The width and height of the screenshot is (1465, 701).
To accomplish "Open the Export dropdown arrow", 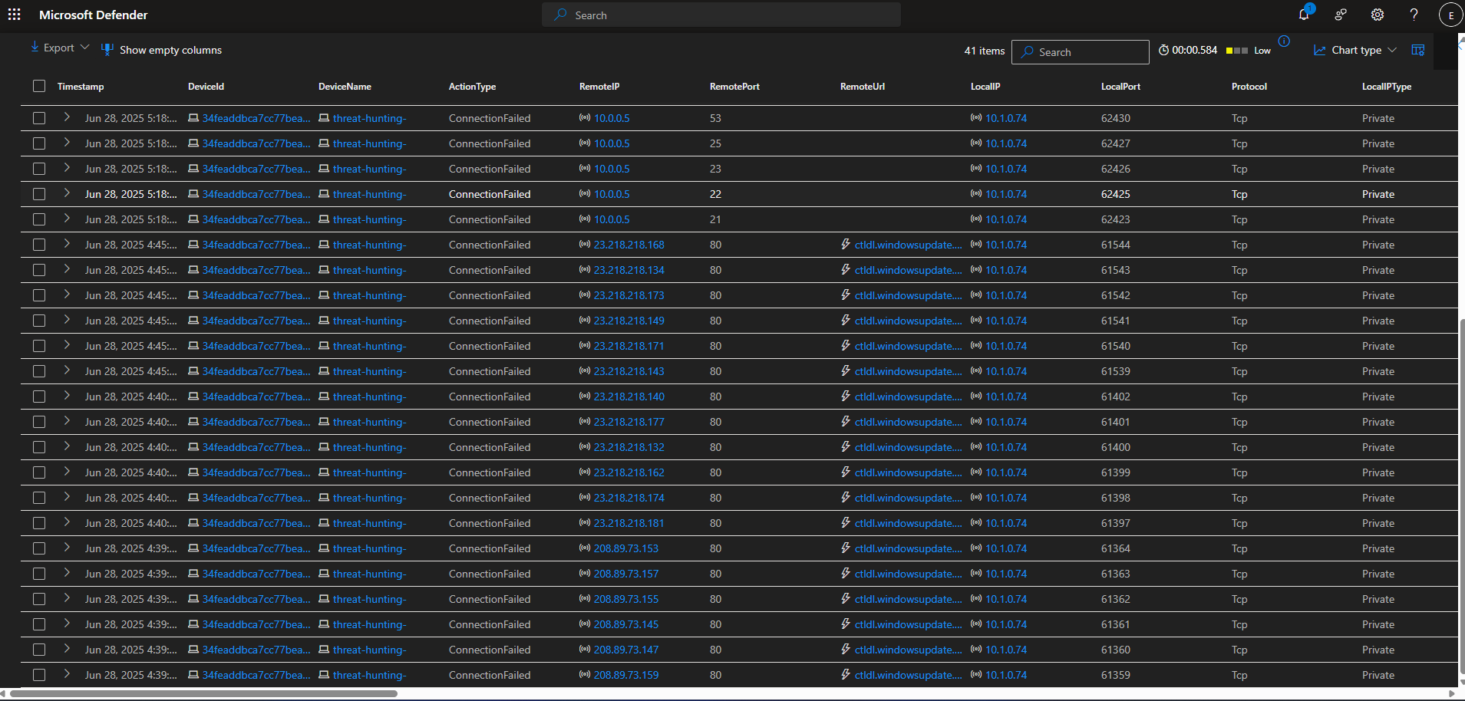I will click(84, 48).
